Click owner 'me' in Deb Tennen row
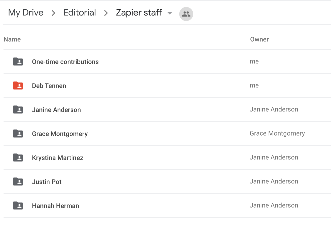Viewport: 331px width, 233px height. coord(254,85)
